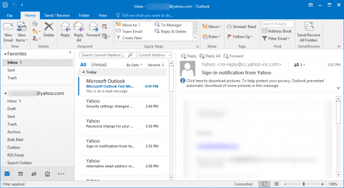Click the Meeting reply icon
The height and width of the screenshot is (188, 344).
(x=105, y=27)
